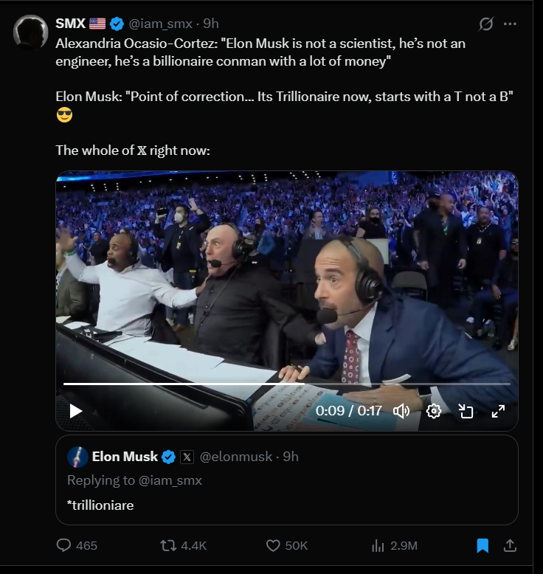Open Elon Musk's profile name in reply
The width and height of the screenshot is (543, 574).
coord(125,457)
